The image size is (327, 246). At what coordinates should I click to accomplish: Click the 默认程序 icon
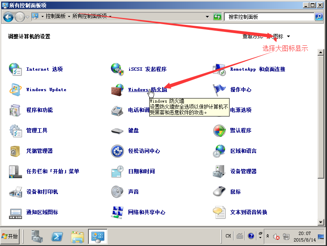pyautogui.click(x=219, y=131)
